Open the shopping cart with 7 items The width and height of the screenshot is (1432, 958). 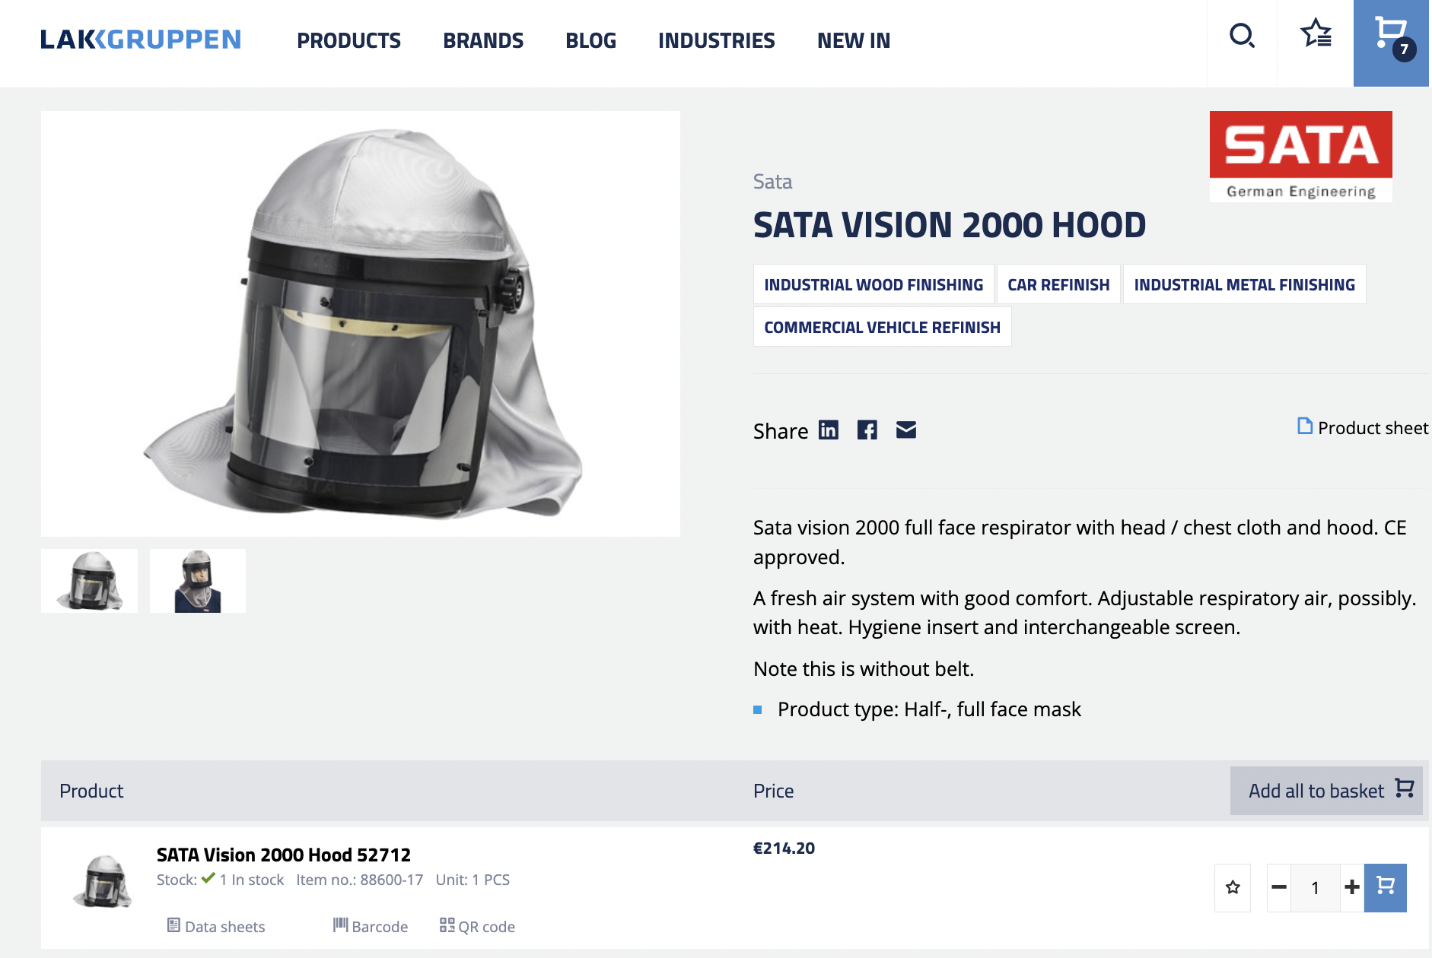tap(1391, 38)
